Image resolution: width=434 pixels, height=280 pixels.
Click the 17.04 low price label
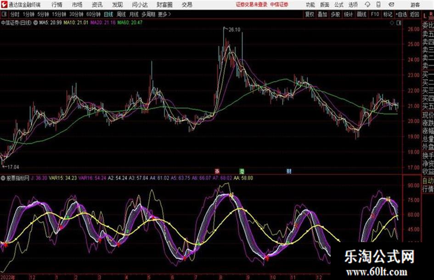click(x=13, y=167)
